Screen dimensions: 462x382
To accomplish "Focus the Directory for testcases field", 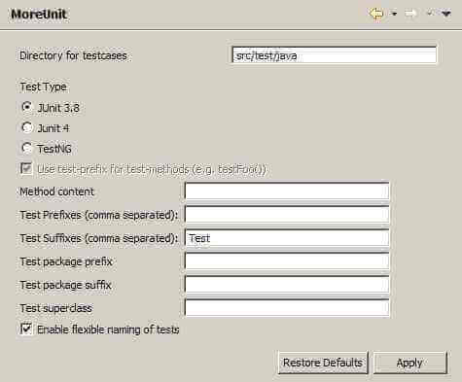I will [x=335, y=55].
